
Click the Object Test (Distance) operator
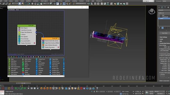click(27, 32)
